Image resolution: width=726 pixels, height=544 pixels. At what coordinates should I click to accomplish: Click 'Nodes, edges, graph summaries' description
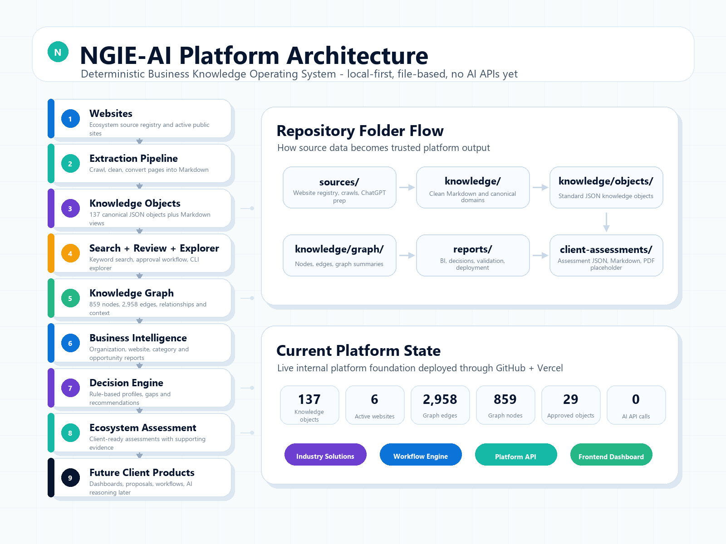click(x=339, y=264)
